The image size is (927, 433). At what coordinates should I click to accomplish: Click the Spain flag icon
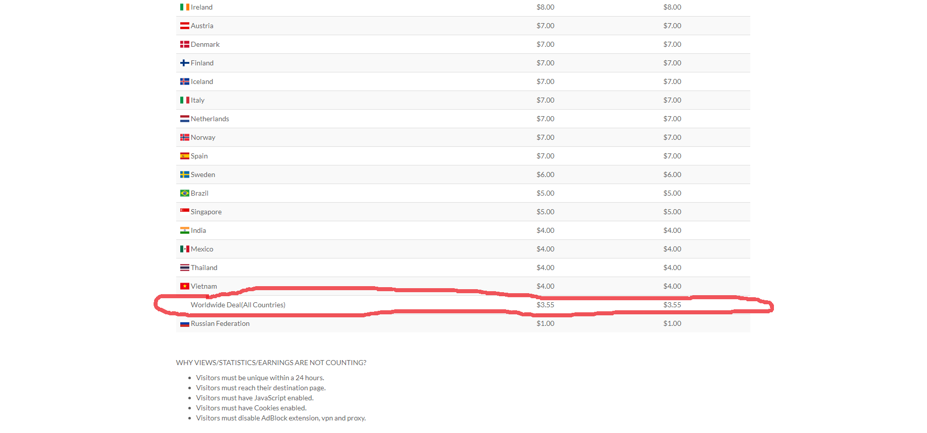coord(184,156)
